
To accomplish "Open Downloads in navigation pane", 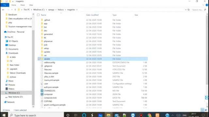I will (x=13, y=53).
